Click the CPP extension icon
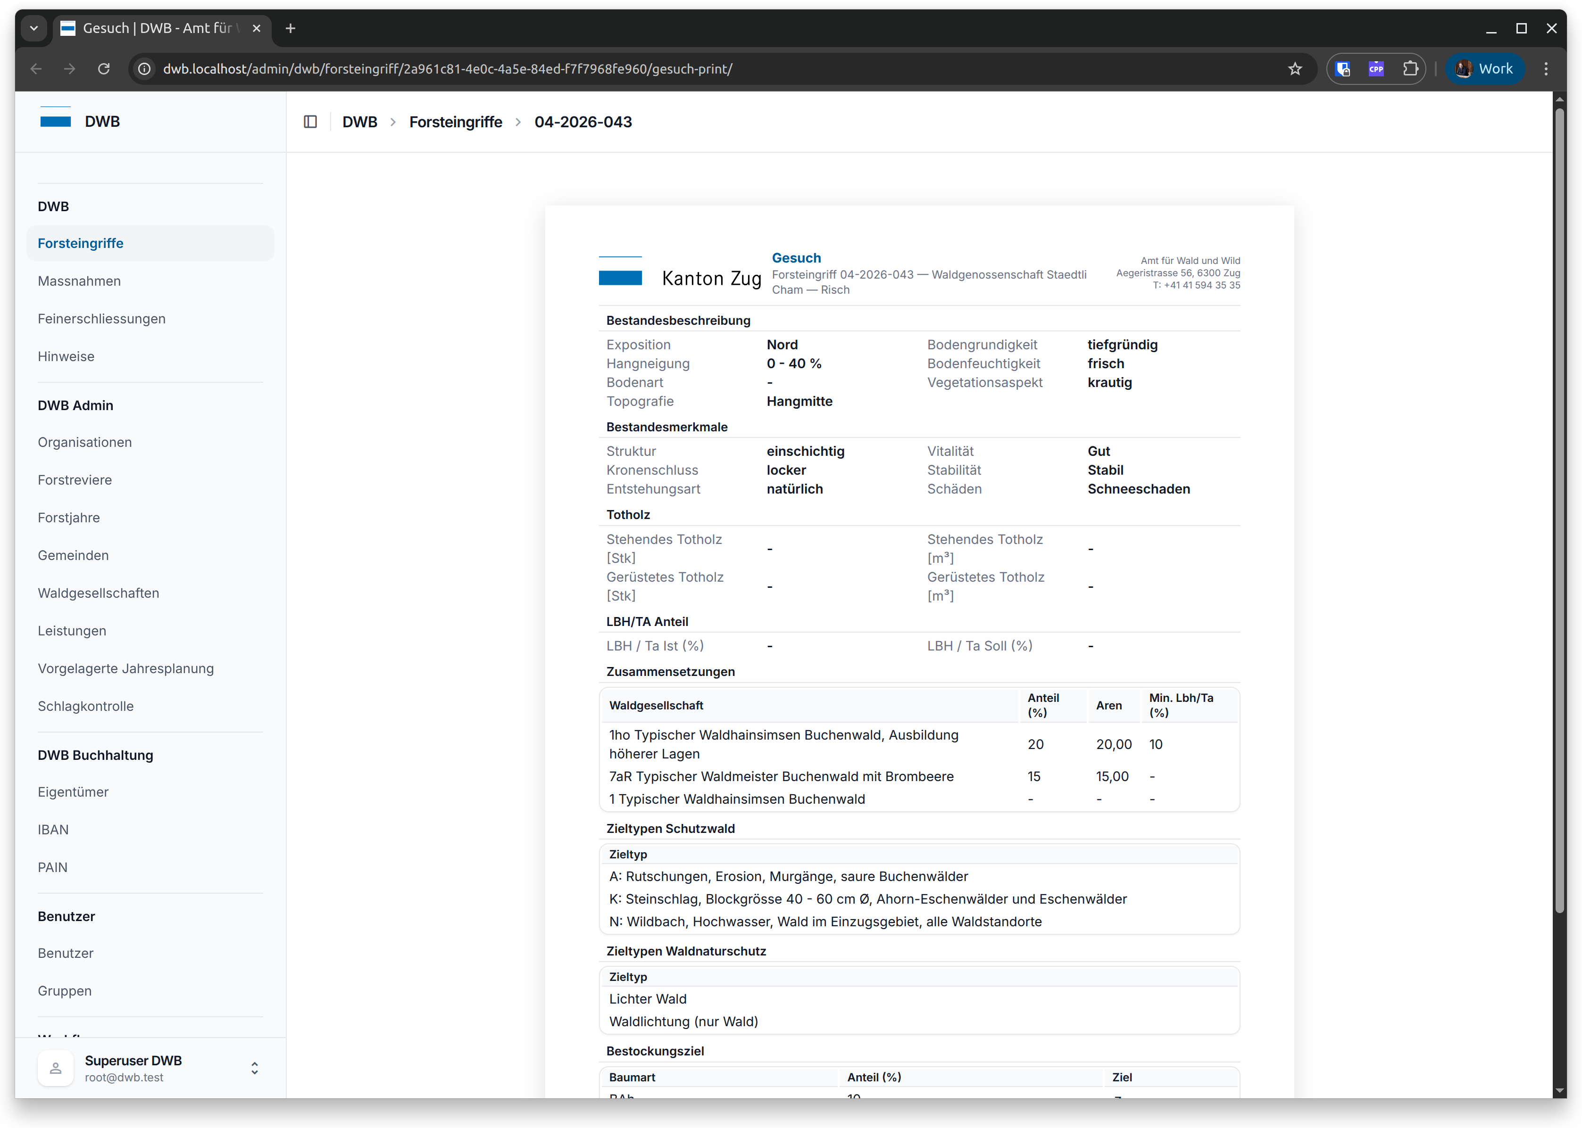 tap(1376, 69)
